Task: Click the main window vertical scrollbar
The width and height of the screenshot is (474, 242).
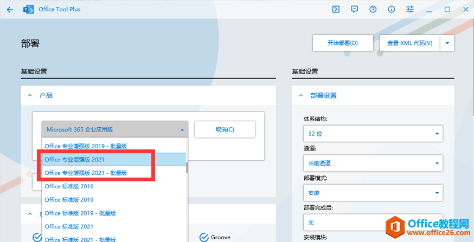Action: point(473,68)
